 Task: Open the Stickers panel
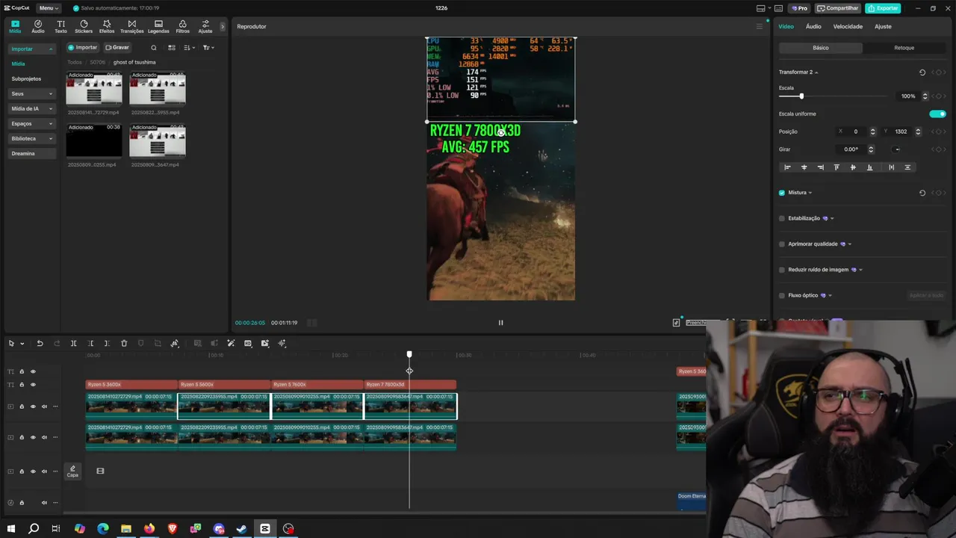84,27
